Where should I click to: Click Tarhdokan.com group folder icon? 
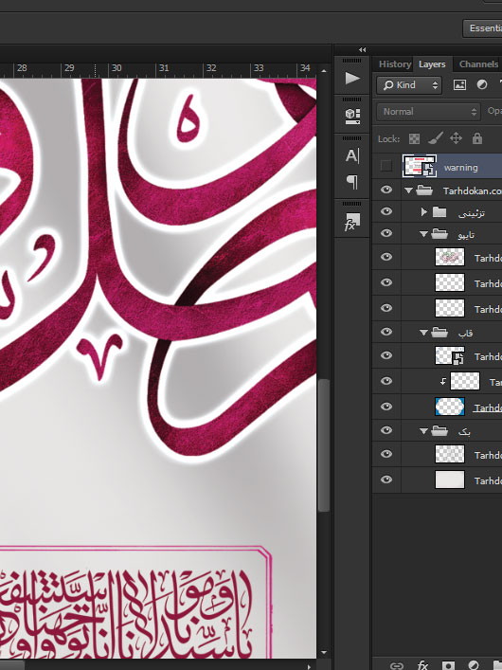[x=424, y=190]
